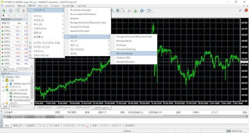This screenshot has width=249, height=133.
Task: Select the horizontal line drawing tool
Action: (x=20, y=16)
